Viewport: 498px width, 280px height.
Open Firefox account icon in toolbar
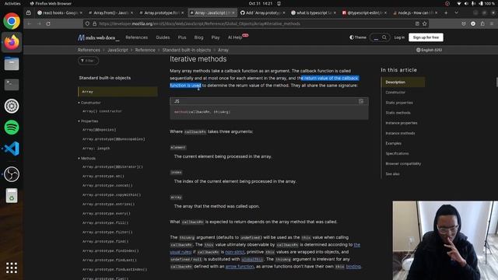473,23
